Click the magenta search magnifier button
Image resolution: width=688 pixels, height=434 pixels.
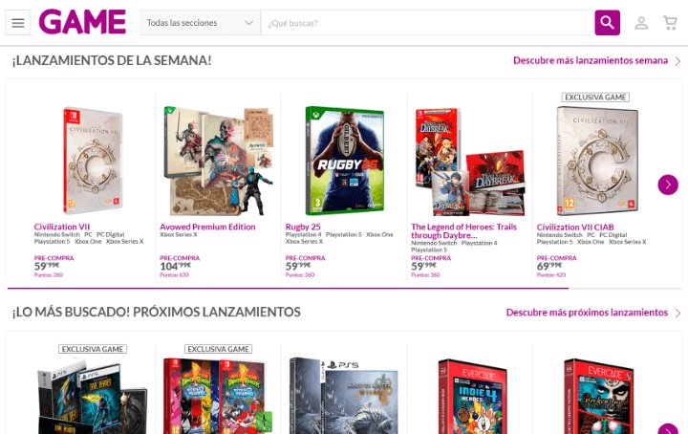coord(607,23)
